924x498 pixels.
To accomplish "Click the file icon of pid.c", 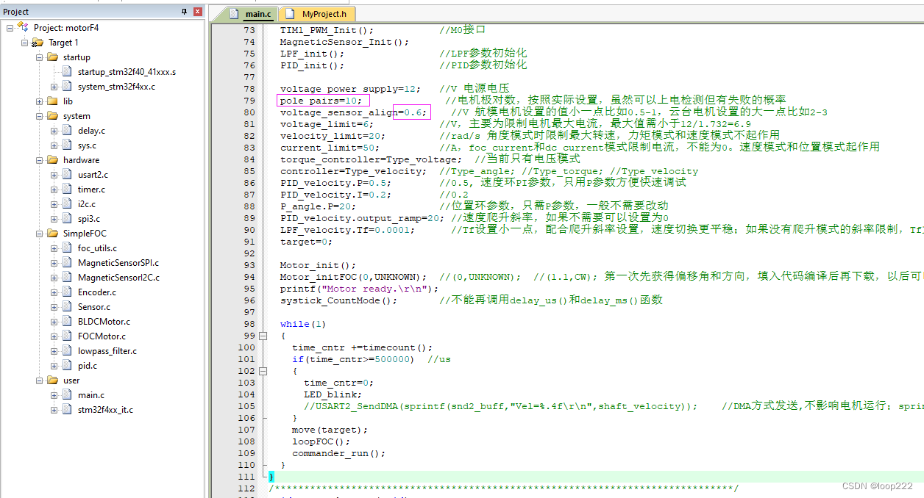I will point(68,366).
